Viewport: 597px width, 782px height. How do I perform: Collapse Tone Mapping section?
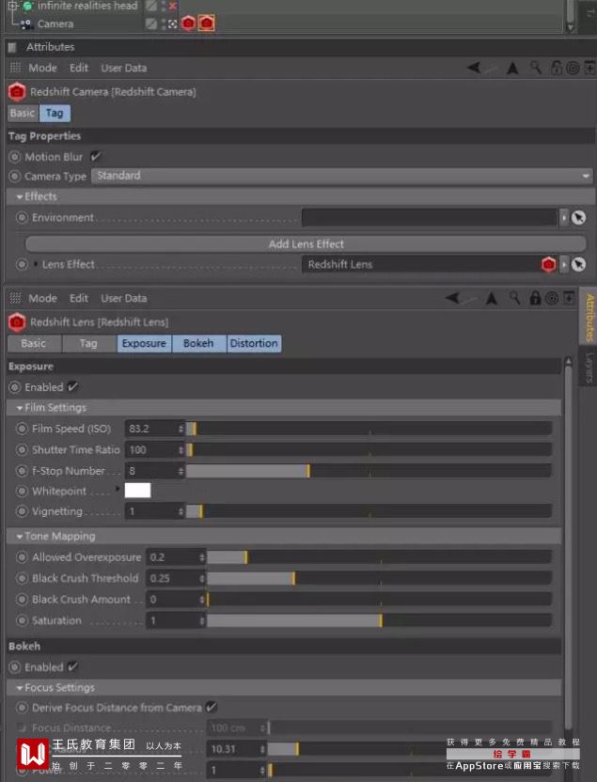point(20,537)
